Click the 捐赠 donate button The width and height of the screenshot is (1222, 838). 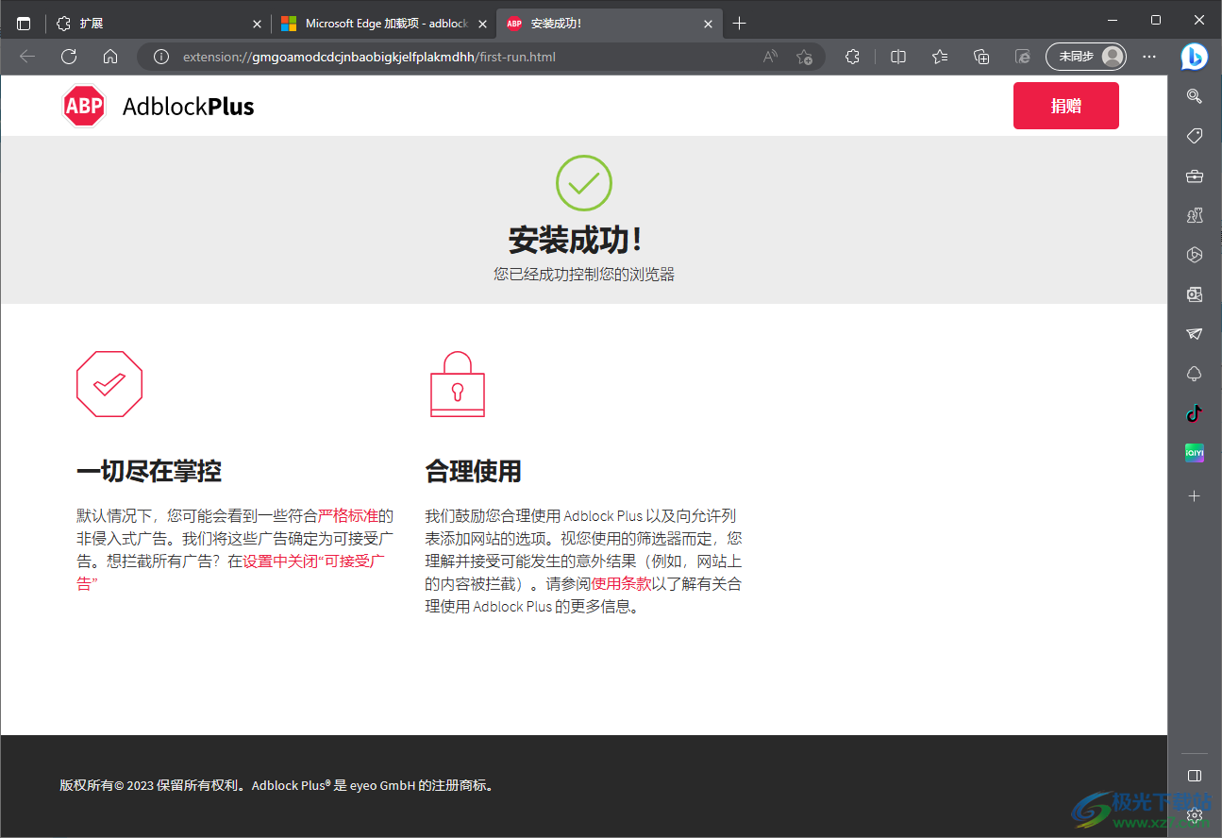pyautogui.click(x=1065, y=106)
